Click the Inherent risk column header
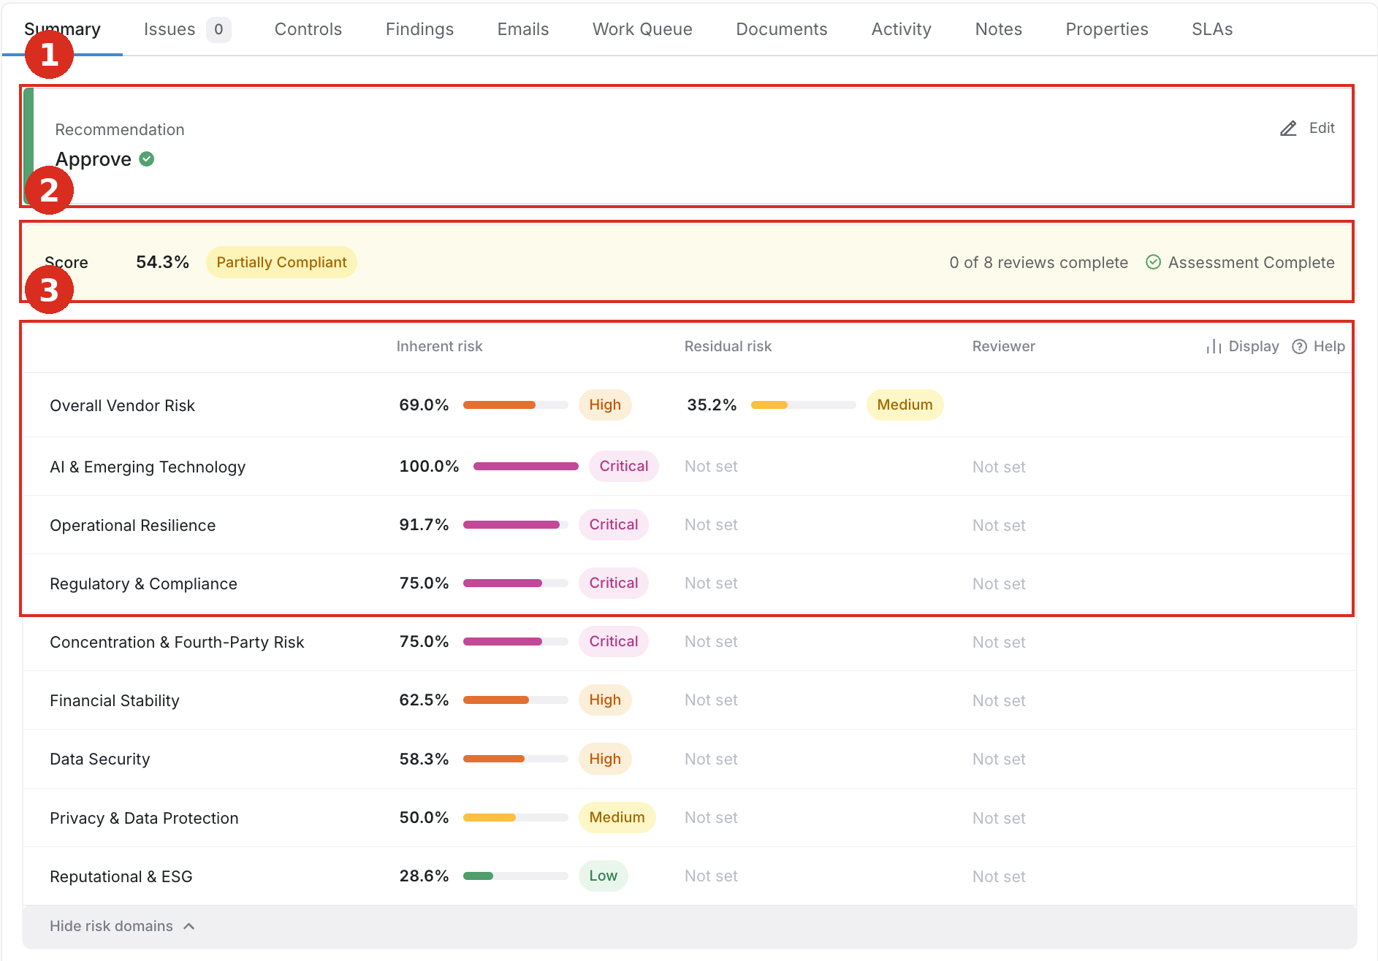This screenshot has width=1378, height=961. [439, 346]
